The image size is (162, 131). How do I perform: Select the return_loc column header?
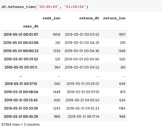pos(114,18)
